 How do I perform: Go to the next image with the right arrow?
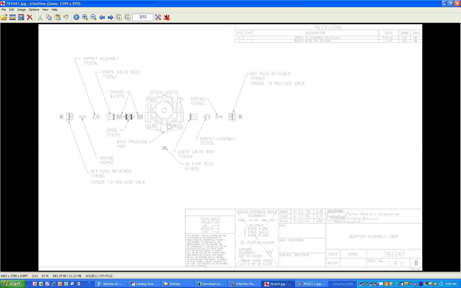click(110, 17)
